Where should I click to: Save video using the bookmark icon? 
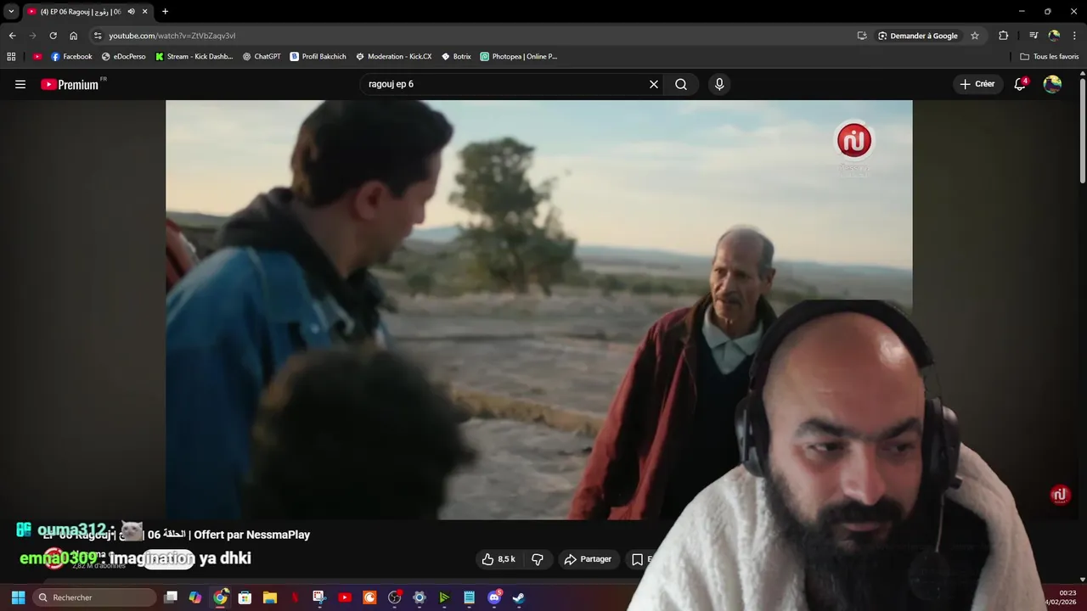coord(638,559)
